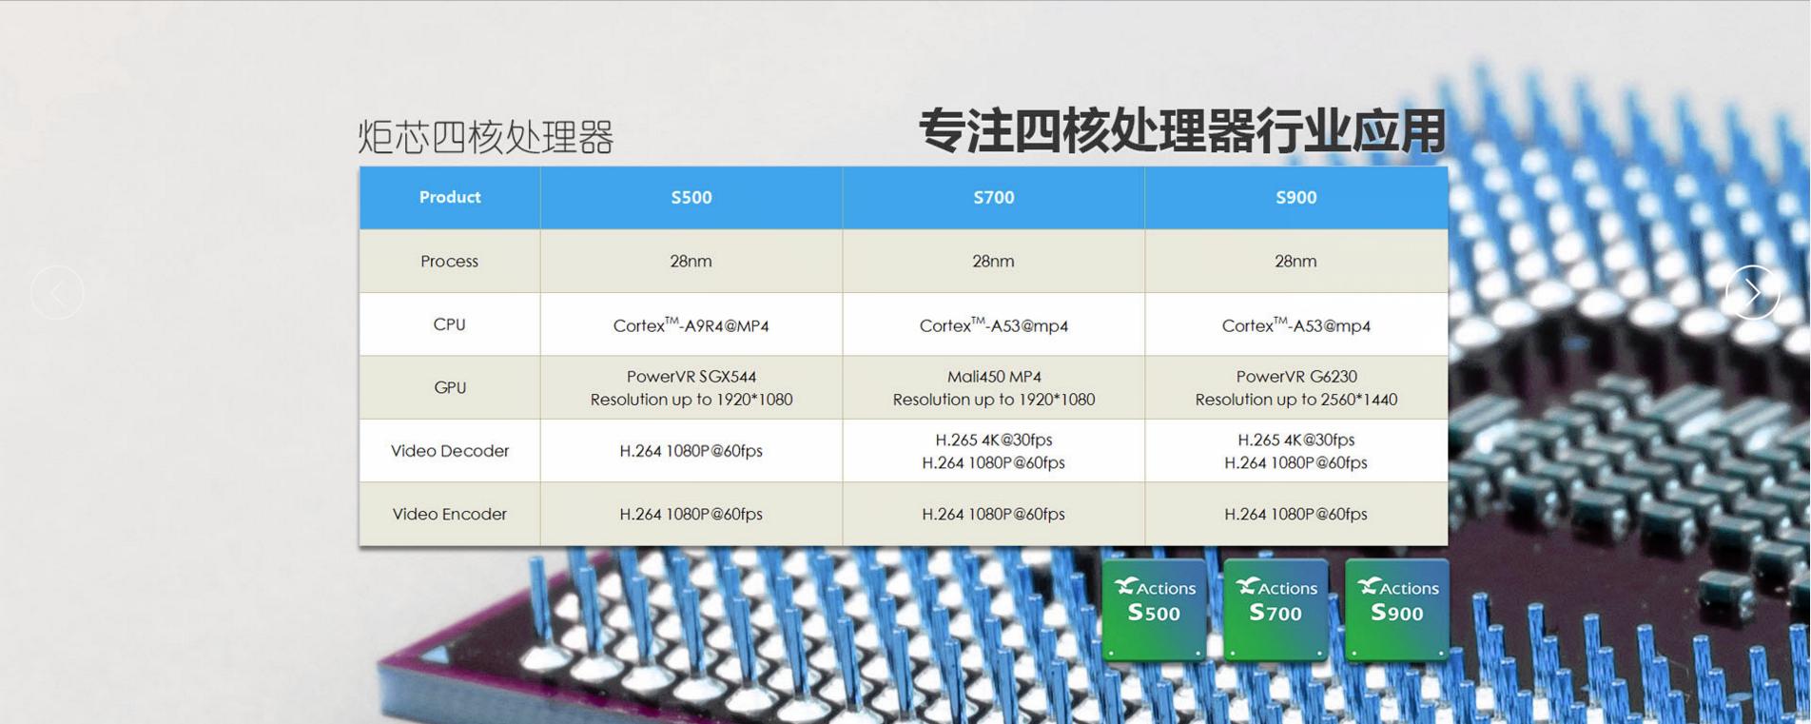The height and width of the screenshot is (724, 1811).
Task: Click the PowerVR G6230 GPU cell
Action: (1296, 387)
